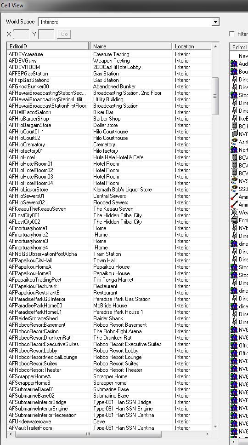Click the 'Train Station' name entry

[x=107, y=254]
